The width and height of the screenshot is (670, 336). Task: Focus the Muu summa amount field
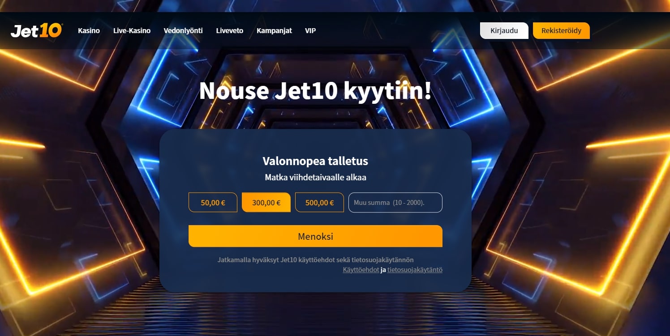[x=395, y=202]
